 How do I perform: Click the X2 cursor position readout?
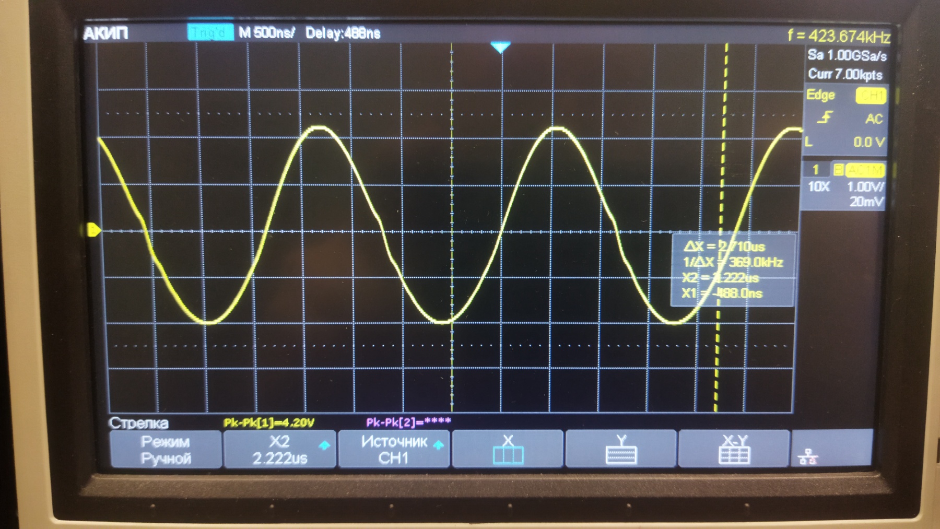(x=720, y=278)
